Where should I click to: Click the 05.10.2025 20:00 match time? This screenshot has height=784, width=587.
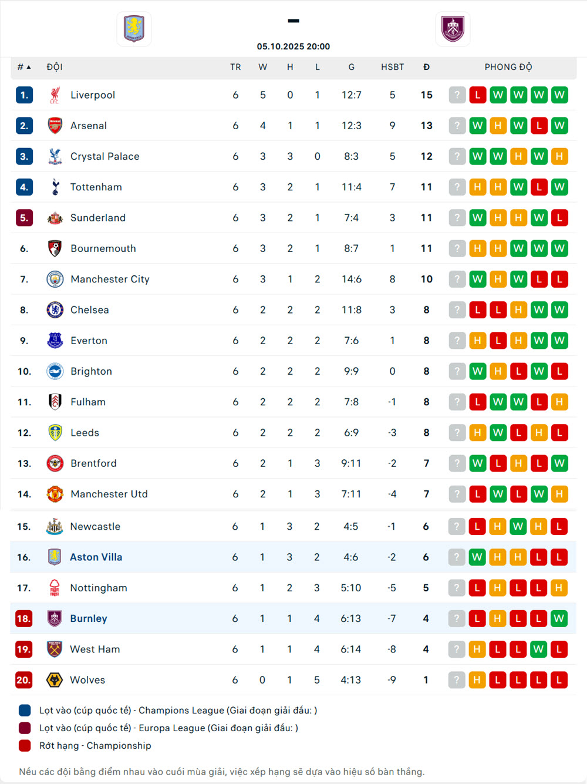click(x=293, y=46)
